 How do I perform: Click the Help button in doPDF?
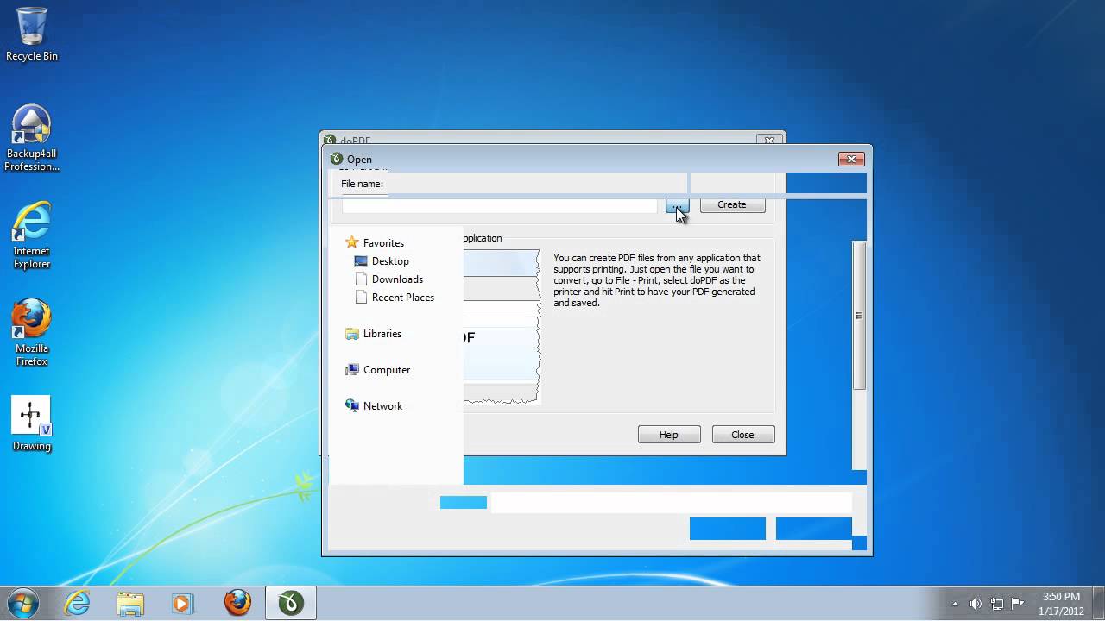[x=669, y=435]
